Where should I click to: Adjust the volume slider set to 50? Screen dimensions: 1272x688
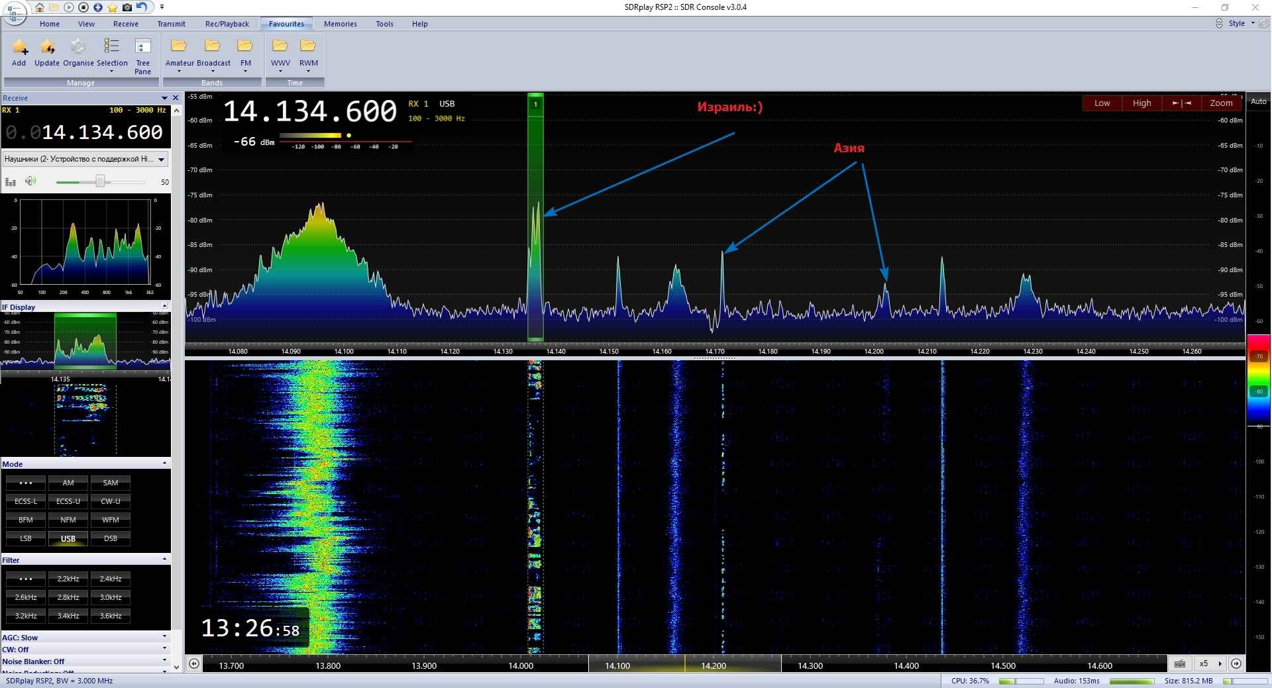[101, 181]
